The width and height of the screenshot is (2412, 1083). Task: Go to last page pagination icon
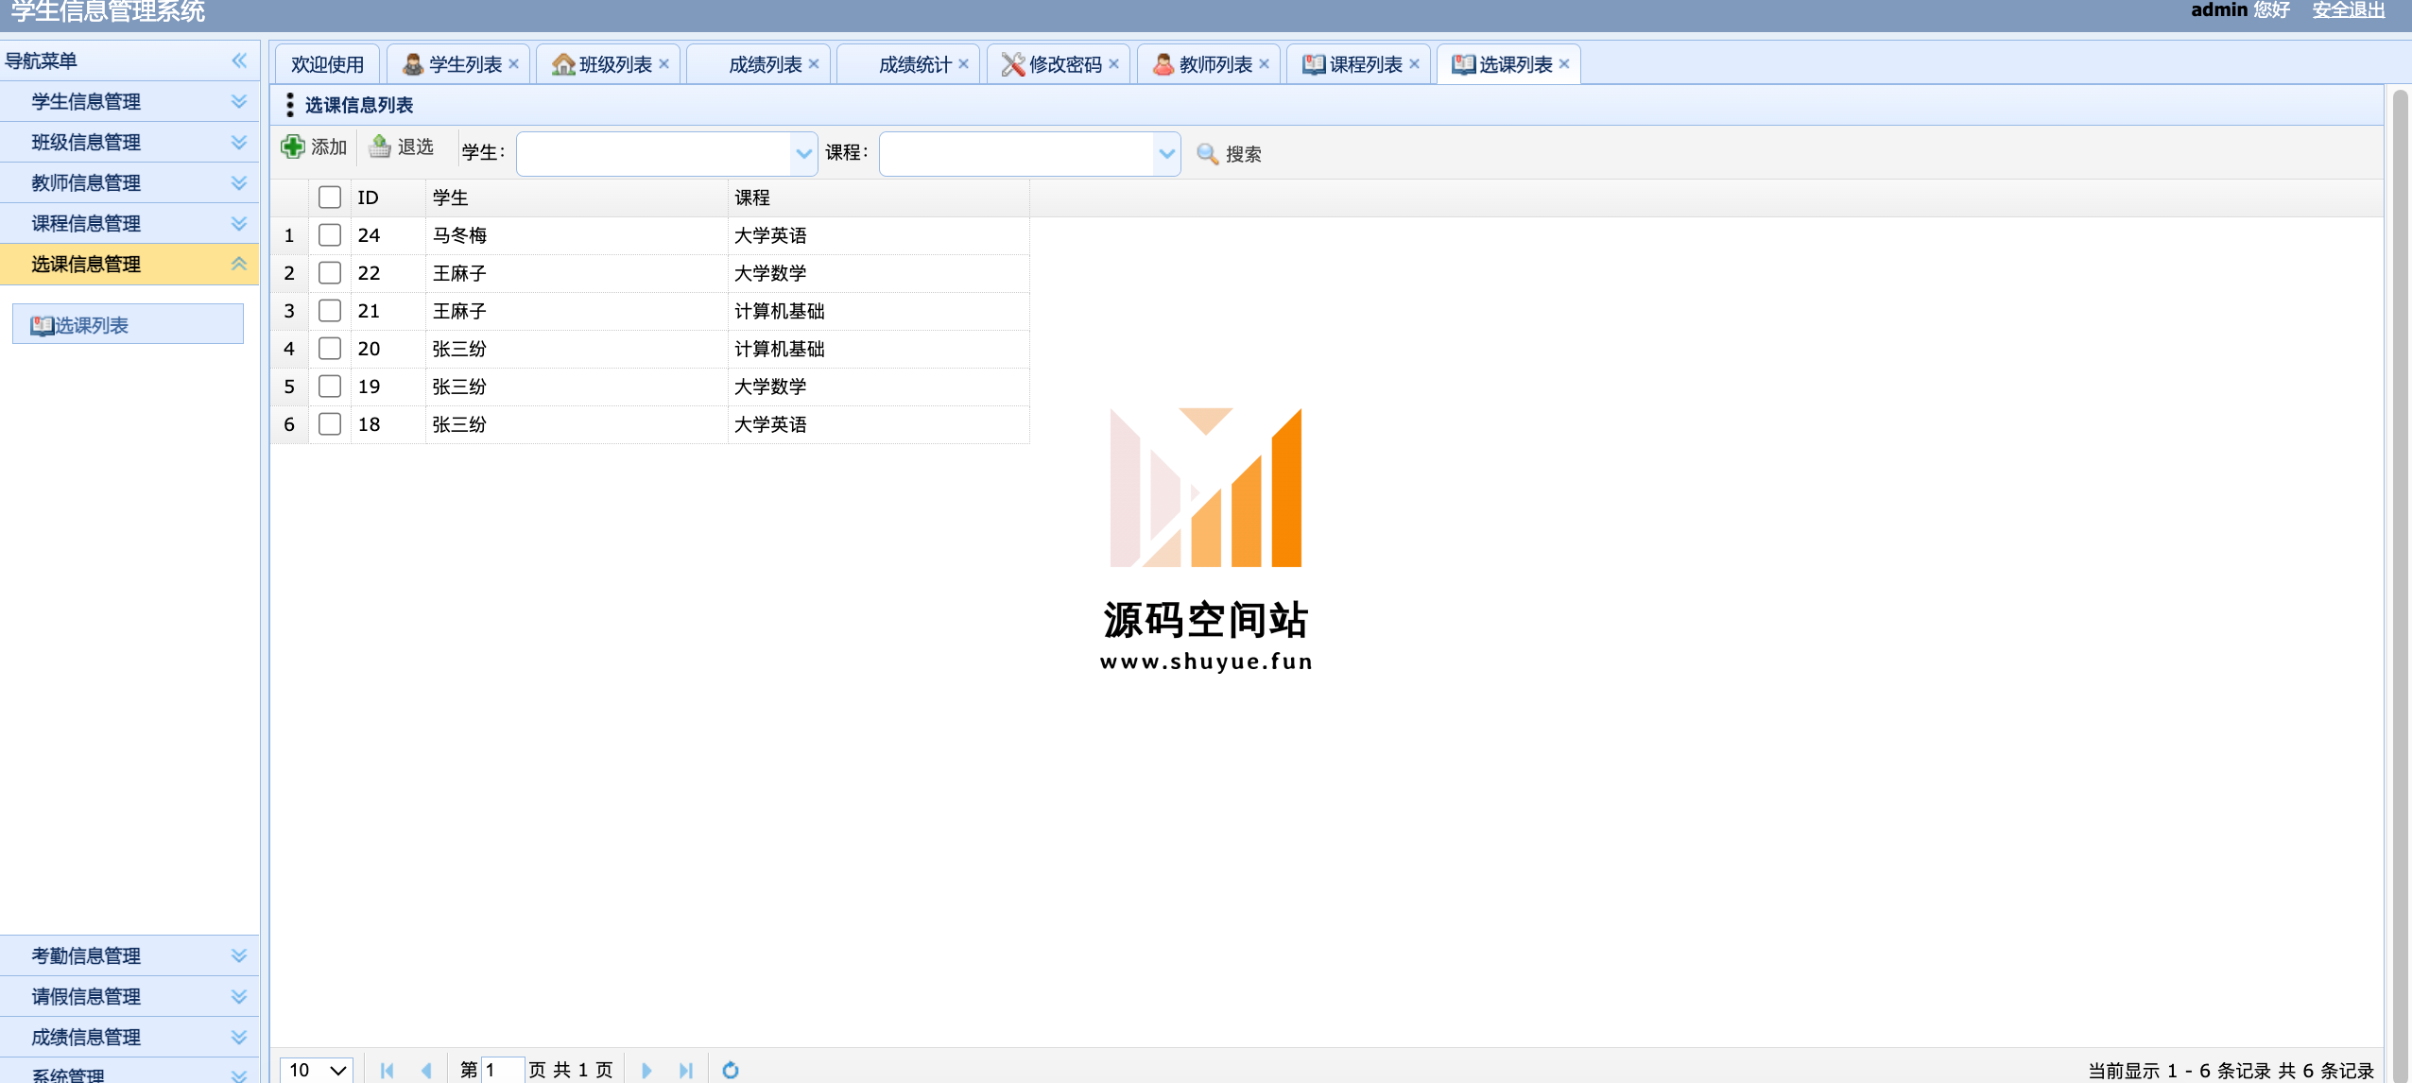686,1070
